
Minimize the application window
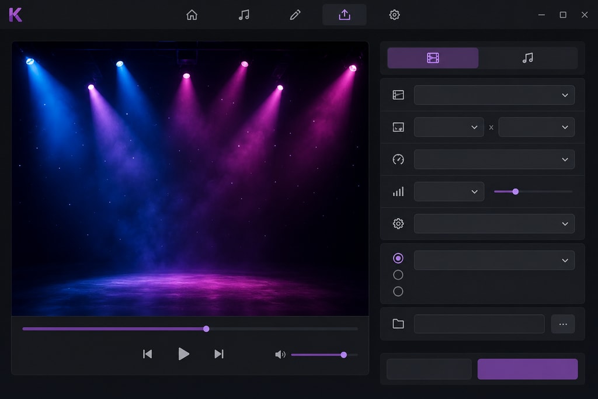click(541, 15)
